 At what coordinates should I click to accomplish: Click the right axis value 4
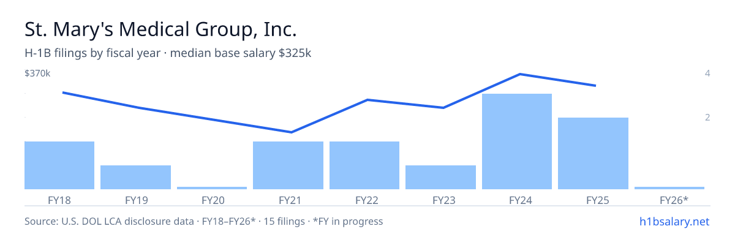707,73
